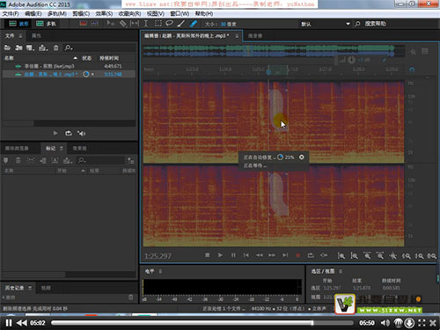The width and height of the screenshot is (440, 330).
Task: Open the 标记 panel options menu
Action: (x=62, y=149)
